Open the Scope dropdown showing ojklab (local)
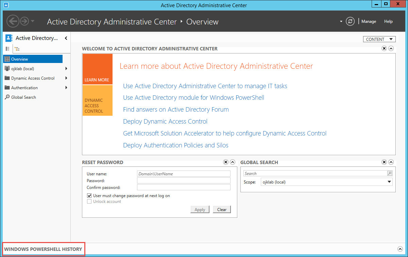 tap(326, 182)
